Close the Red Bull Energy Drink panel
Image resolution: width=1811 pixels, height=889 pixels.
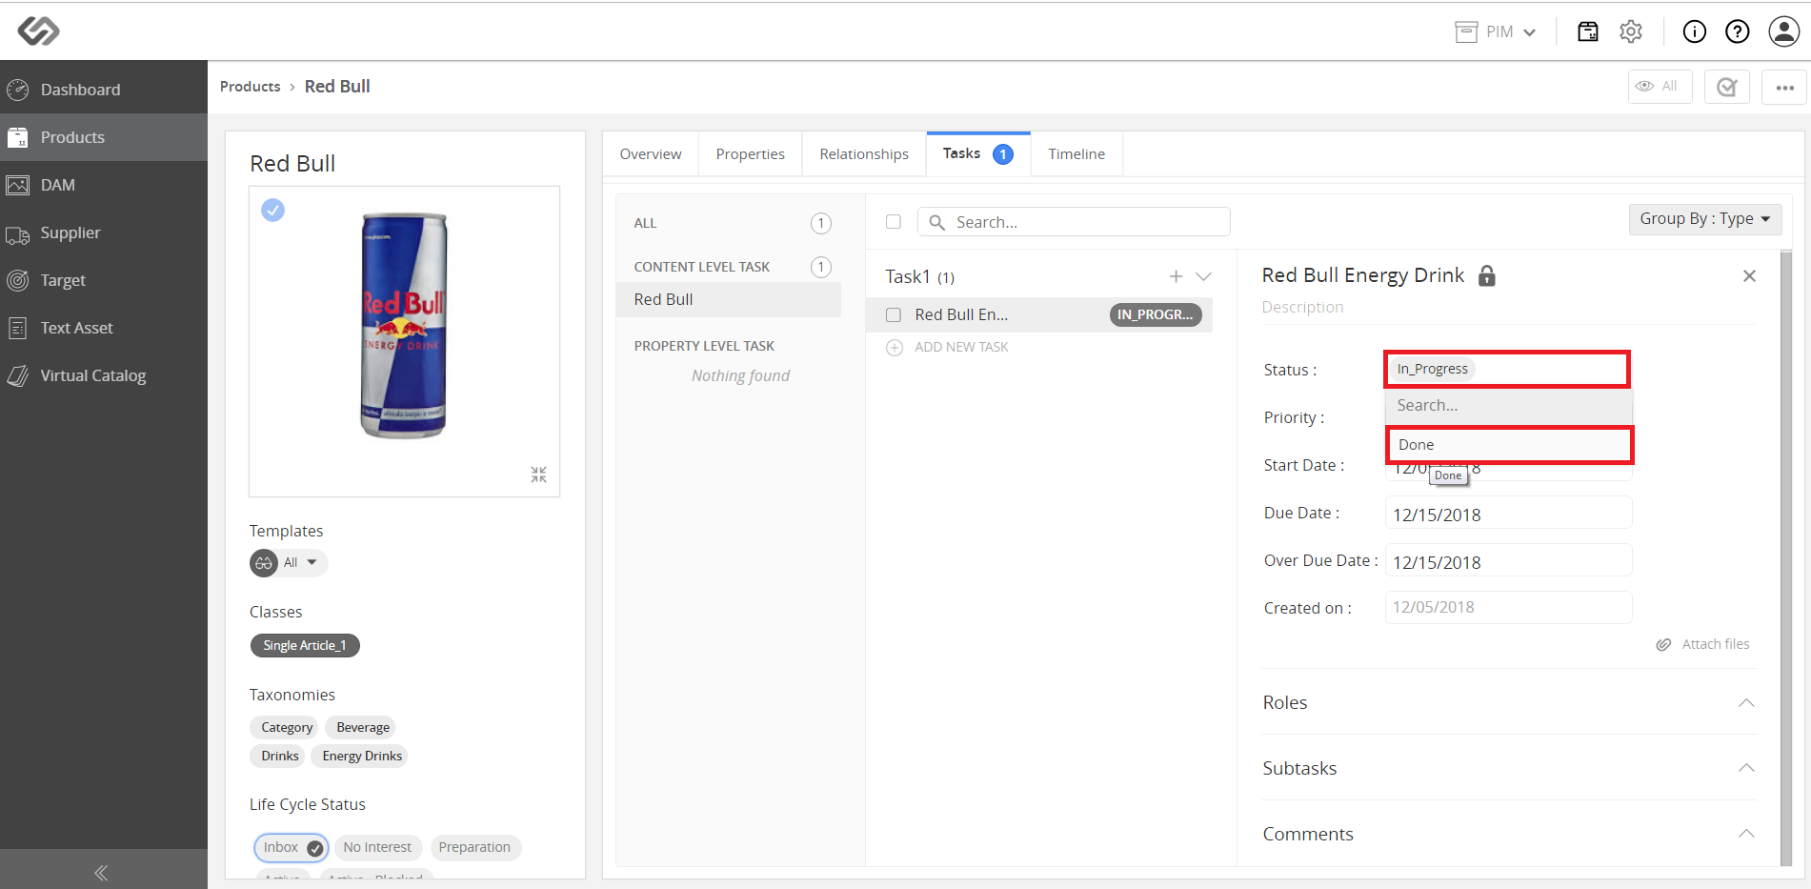(x=1749, y=275)
